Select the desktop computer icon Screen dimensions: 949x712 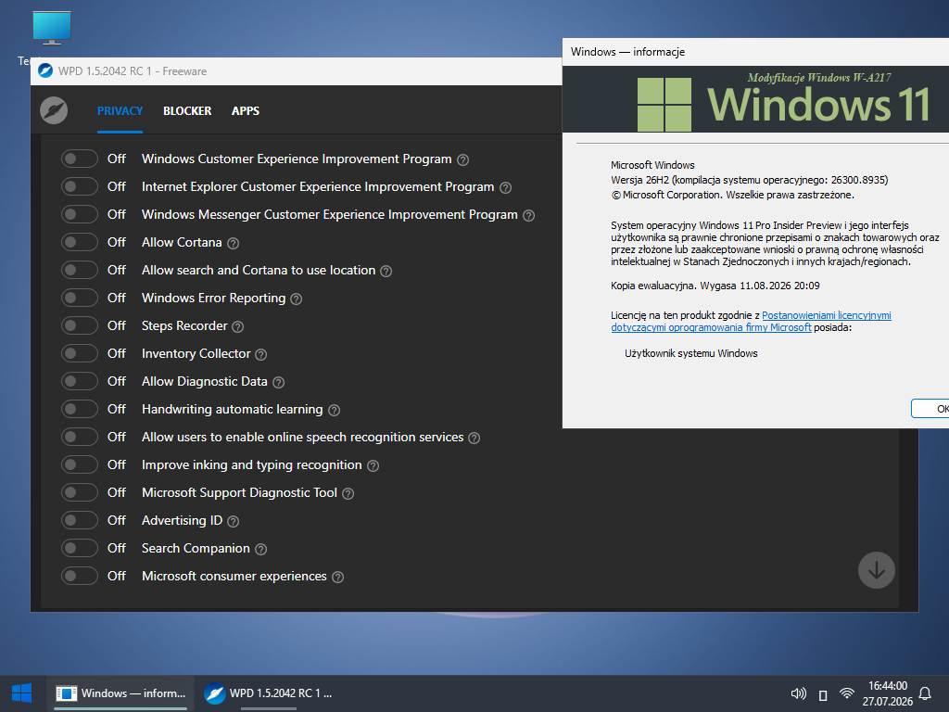click(x=52, y=29)
